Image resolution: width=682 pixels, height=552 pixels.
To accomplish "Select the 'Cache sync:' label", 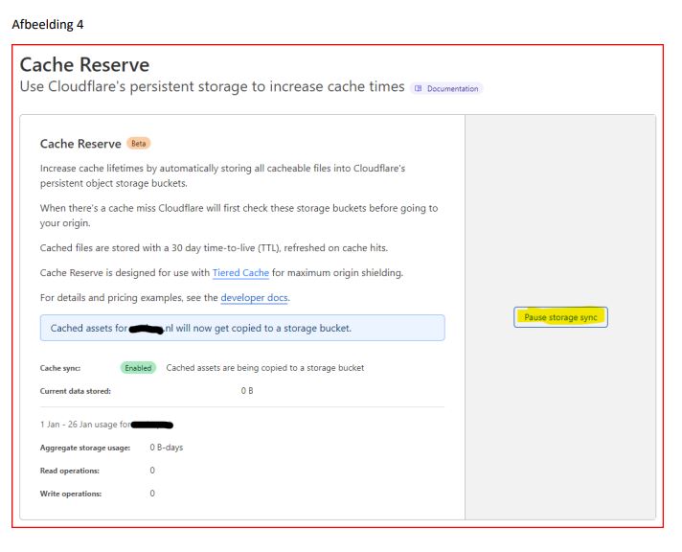I will coord(60,368).
